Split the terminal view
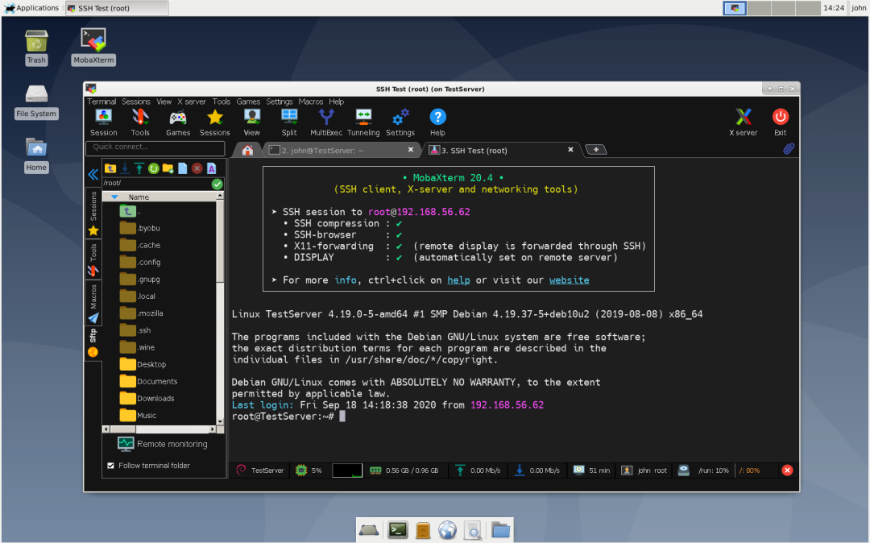Image resolution: width=870 pixels, height=543 pixels. click(288, 121)
